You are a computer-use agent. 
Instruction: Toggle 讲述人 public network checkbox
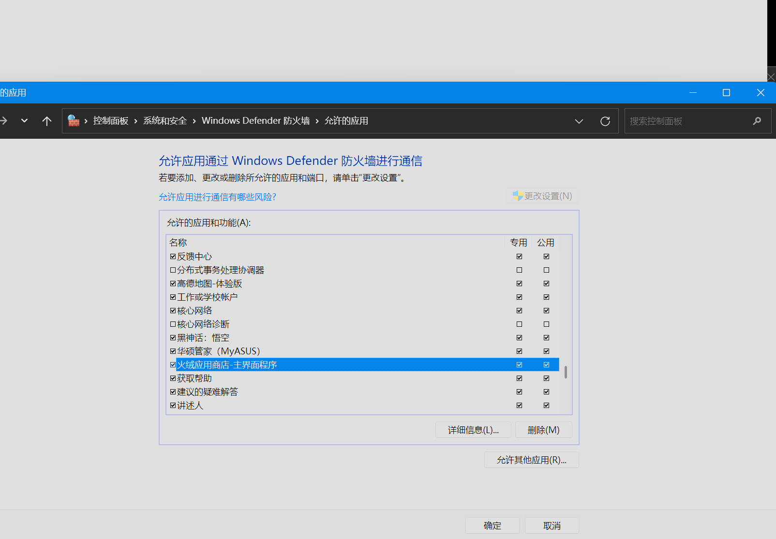click(x=546, y=406)
